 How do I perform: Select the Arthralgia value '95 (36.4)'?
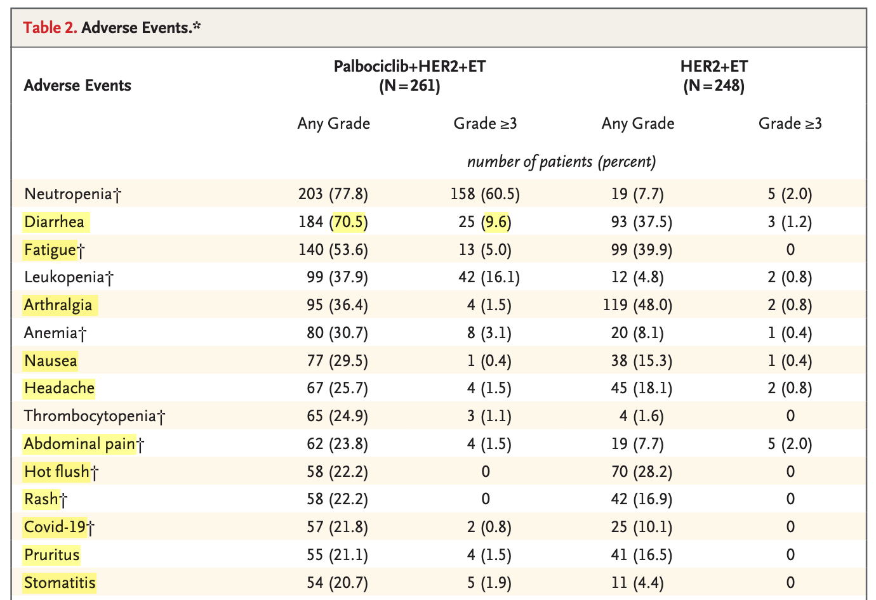(x=337, y=305)
